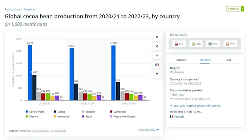Open the FAQ tab
Viewport: 247px width, 140px height.
point(228,60)
